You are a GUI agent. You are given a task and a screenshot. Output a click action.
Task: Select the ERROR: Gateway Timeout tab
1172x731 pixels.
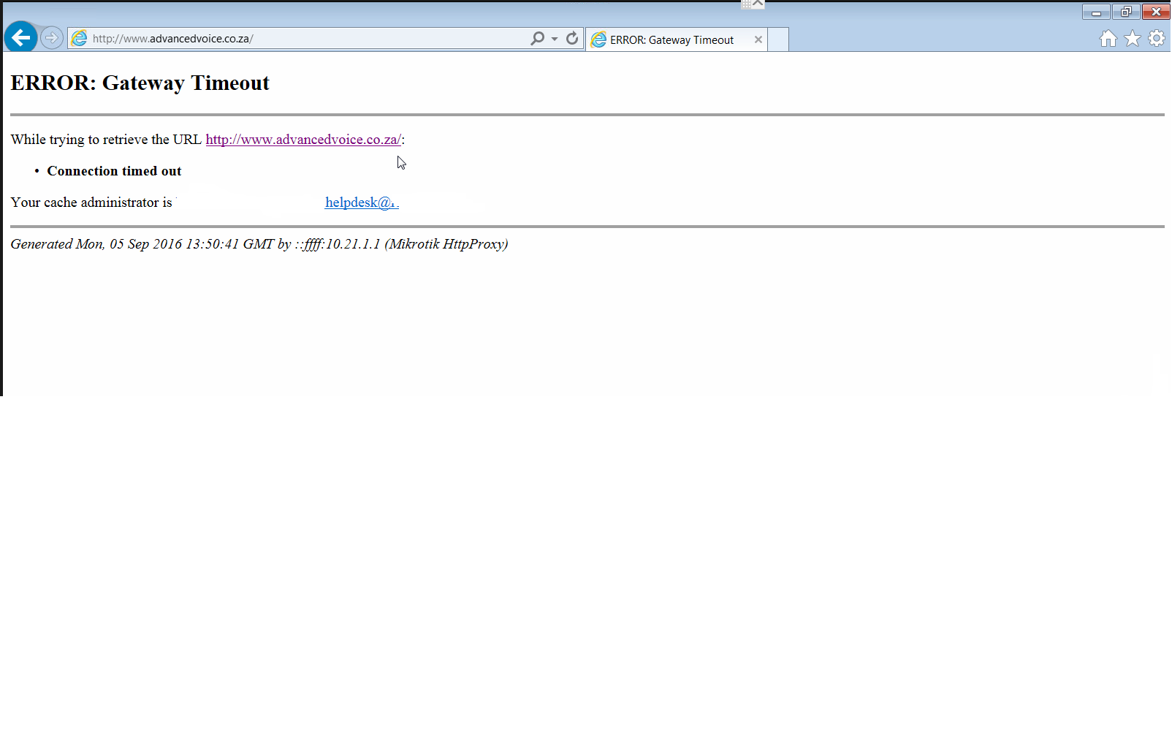coord(671,39)
